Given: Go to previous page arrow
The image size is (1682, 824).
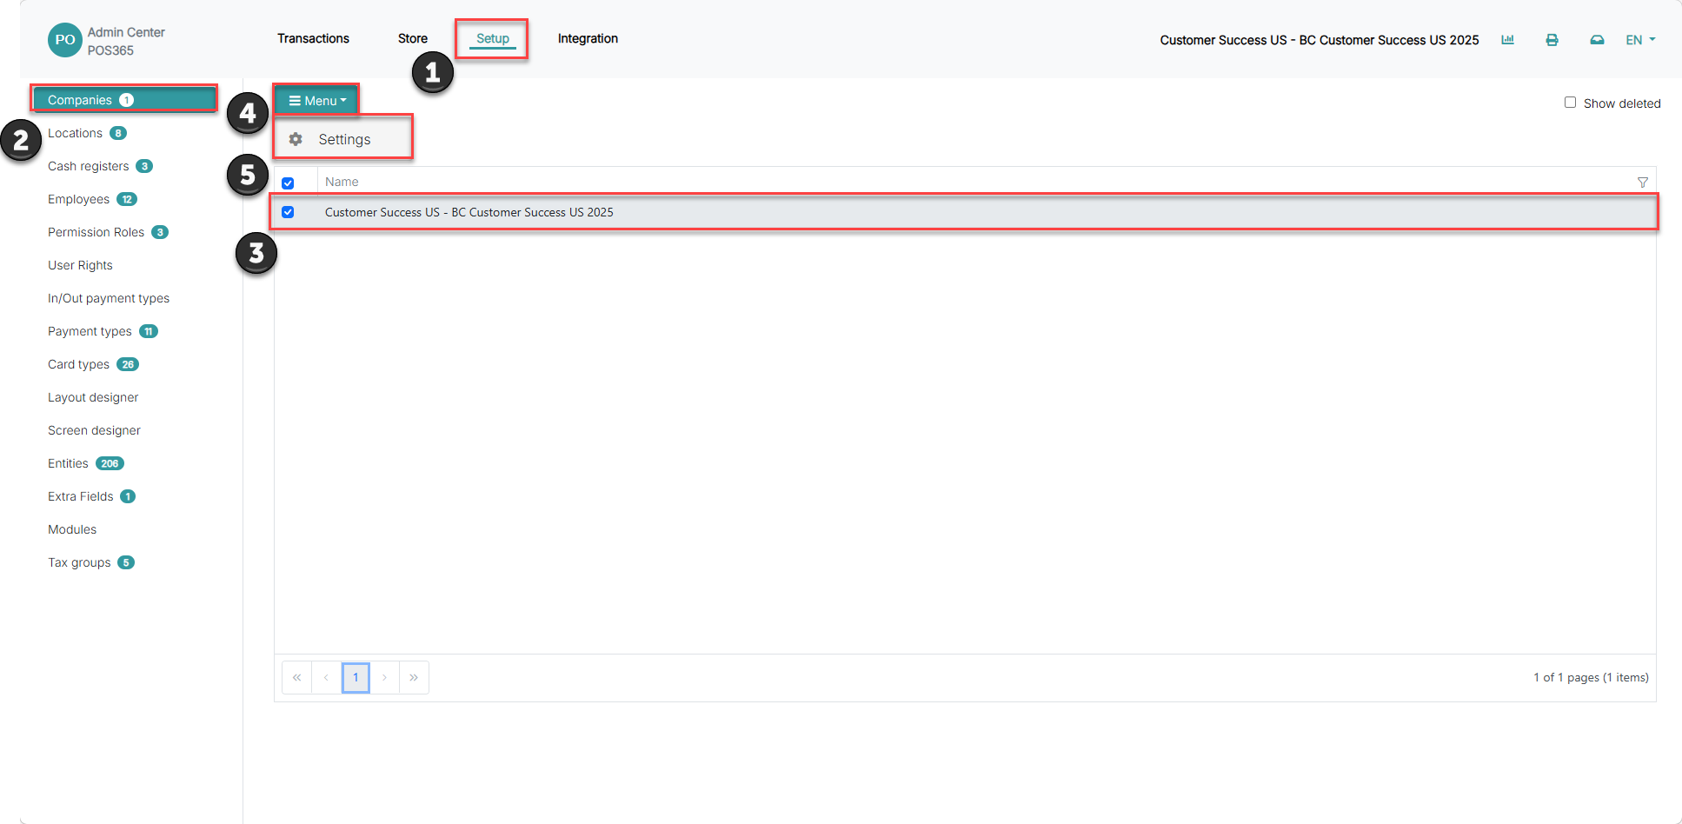Looking at the screenshot, I should pyautogui.click(x=326, y=677).
